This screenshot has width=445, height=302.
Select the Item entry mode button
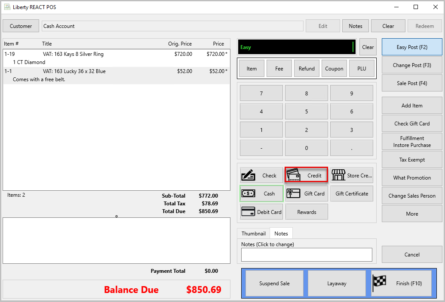tap(252, 68)
